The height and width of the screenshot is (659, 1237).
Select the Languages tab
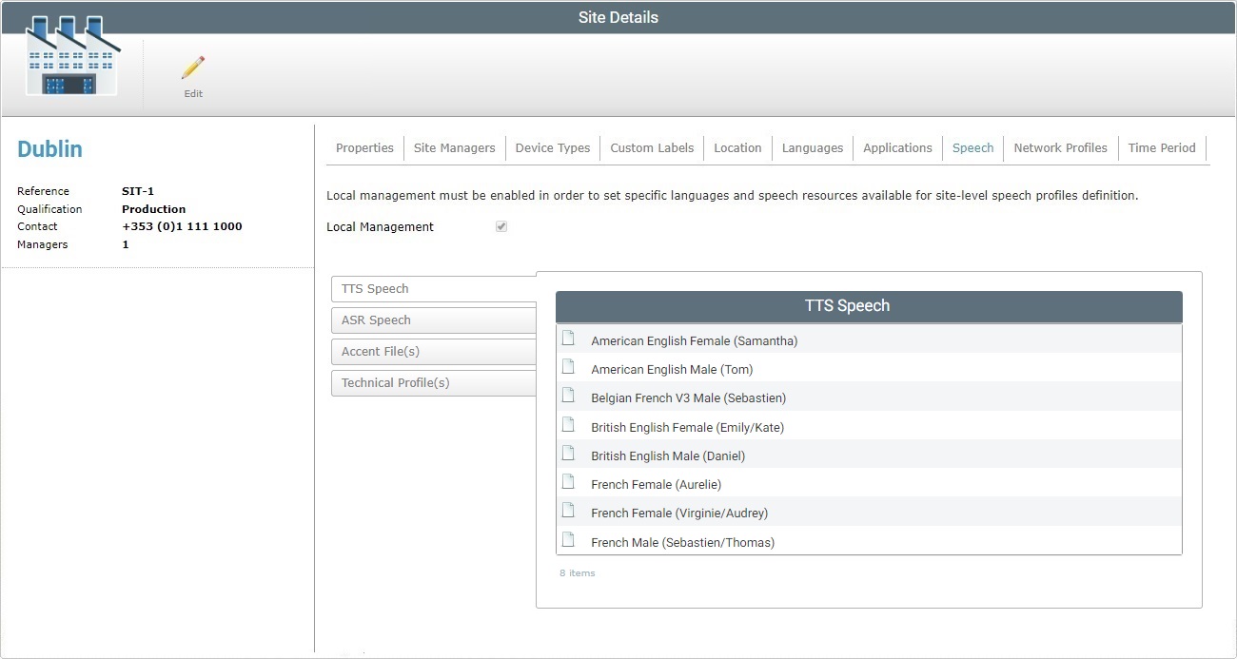click(812, 148)
